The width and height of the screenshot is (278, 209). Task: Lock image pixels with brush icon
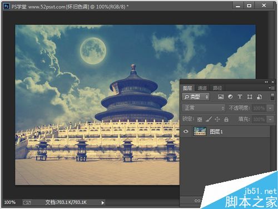tap(209, 119)
